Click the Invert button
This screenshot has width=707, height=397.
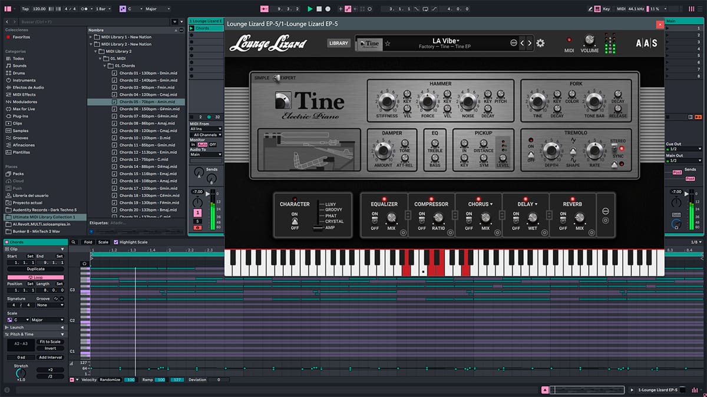pyautogui.click(x=50, y=348)
